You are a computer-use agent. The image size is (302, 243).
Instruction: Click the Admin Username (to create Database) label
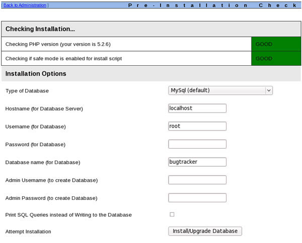[52, 180]
